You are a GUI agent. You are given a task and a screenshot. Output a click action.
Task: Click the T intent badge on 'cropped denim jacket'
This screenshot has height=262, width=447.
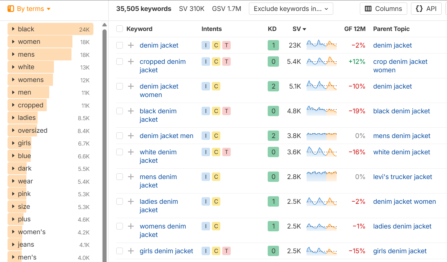(x=226, y=61)
